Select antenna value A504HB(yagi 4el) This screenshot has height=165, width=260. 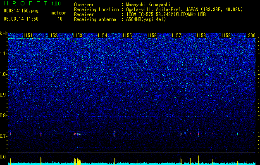pyautogui.click(x=146, y=19)
